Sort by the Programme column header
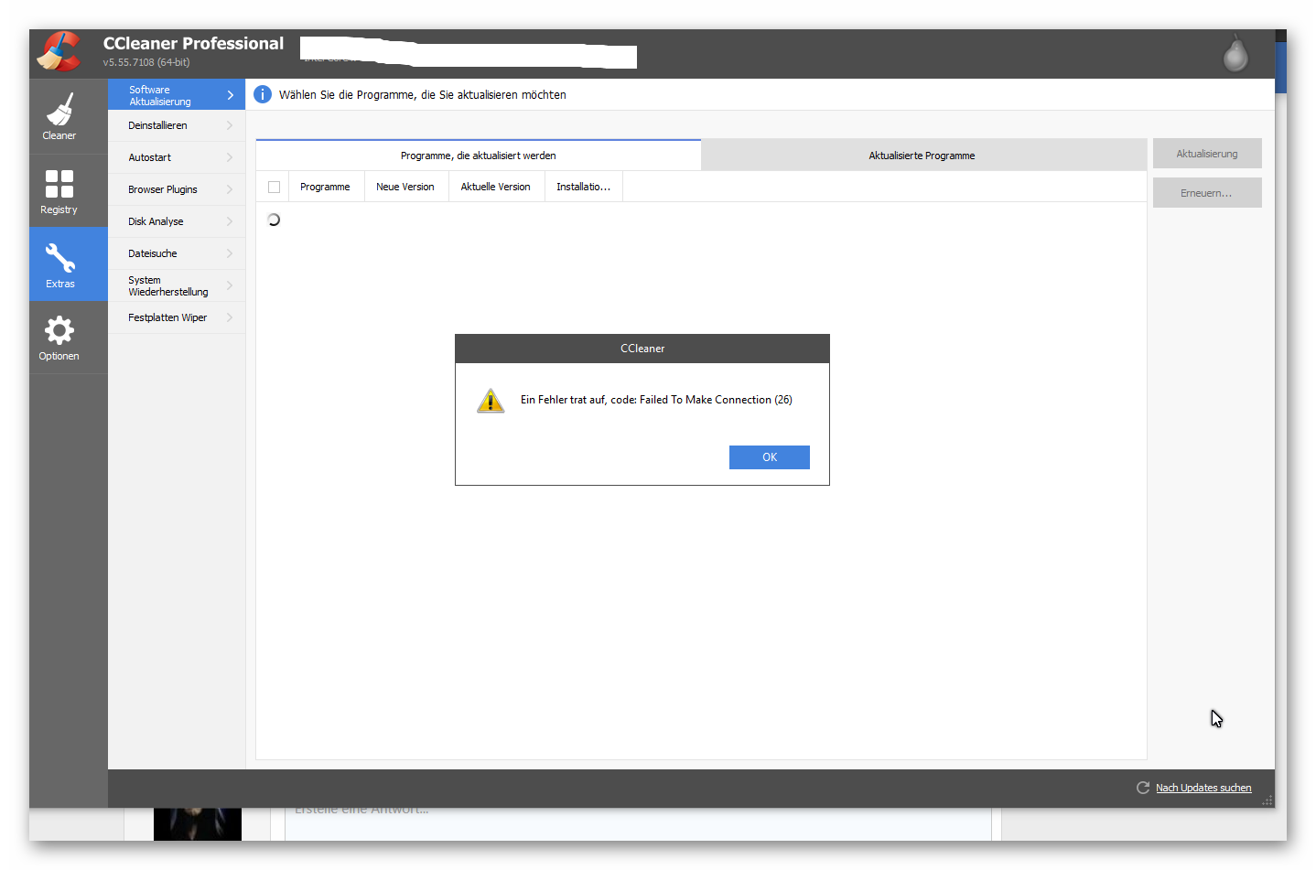Image resolution: width=1316 pixels, height=870 pixels. (x=327, y=187)
